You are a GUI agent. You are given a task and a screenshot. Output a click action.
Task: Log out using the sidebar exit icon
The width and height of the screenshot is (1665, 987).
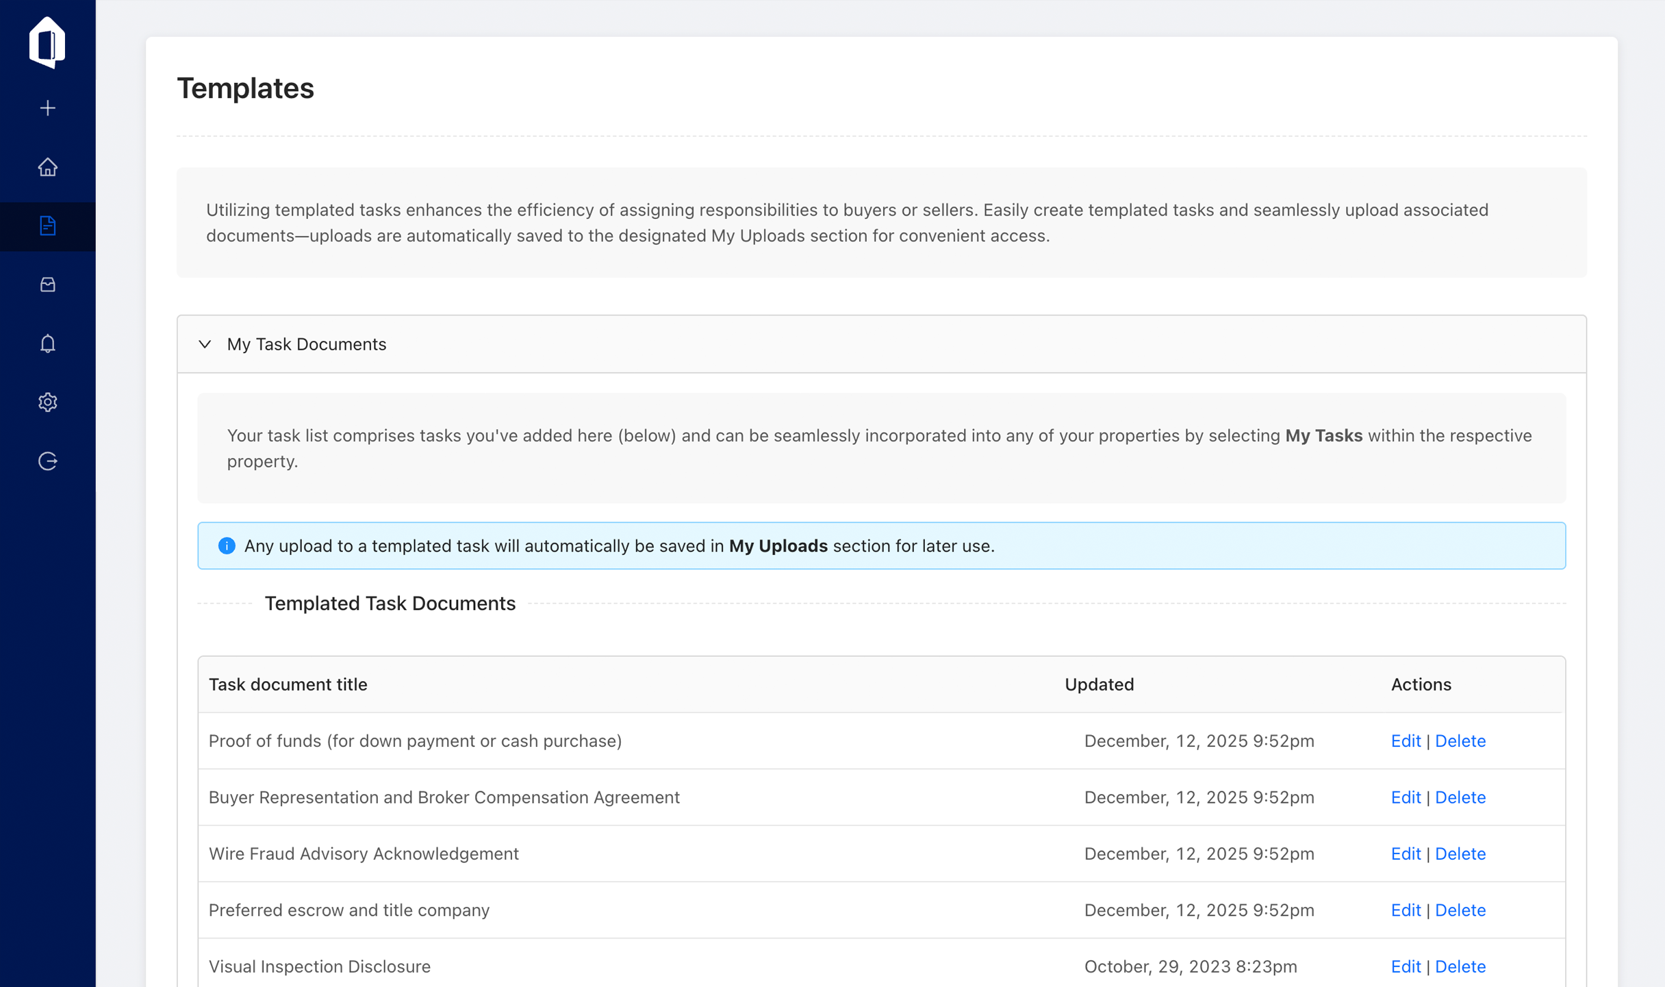click(x=47, y=461)
